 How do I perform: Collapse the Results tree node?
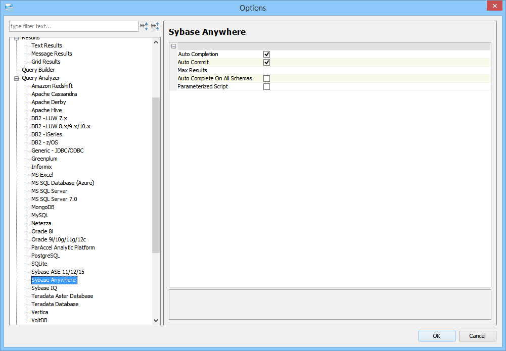tap(17, 38)
